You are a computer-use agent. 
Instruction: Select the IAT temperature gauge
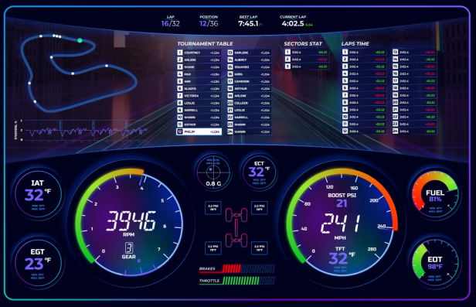(38, 194)
